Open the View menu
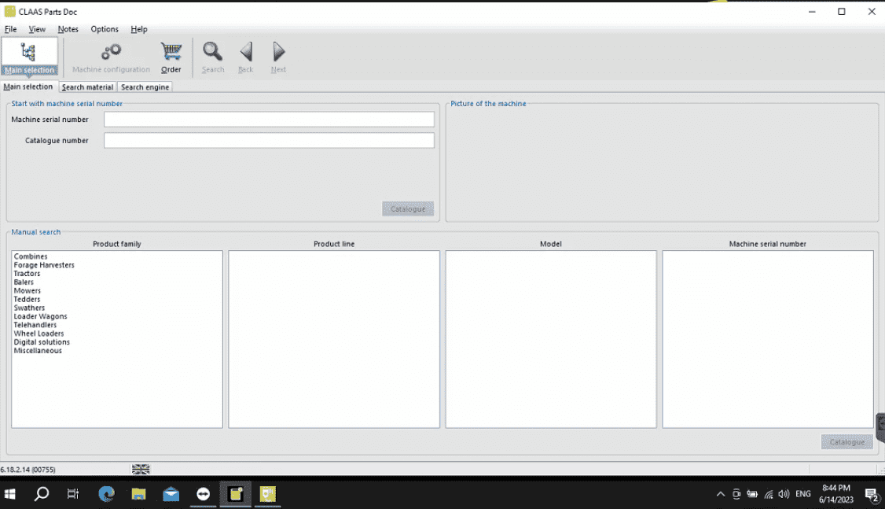The width and height of the screenshot is (885, 509). pyautogui.click(x=37, y=29)
